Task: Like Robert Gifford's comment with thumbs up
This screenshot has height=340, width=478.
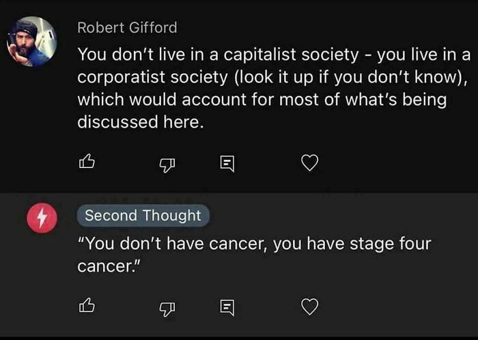Action: [87, 162]
